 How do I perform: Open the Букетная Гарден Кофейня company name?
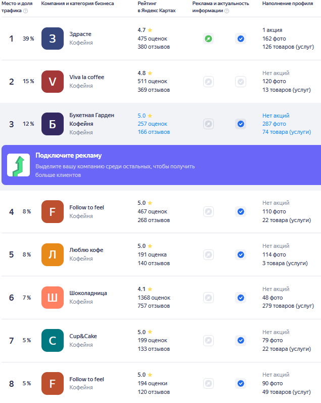[x=91, y=120]
